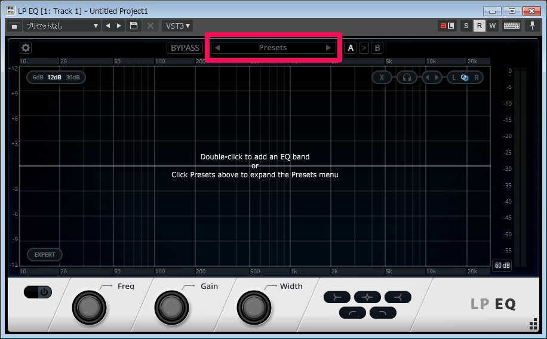Select the low shelf filter shape
Screen dimensions: 547x339
(337, 297)
